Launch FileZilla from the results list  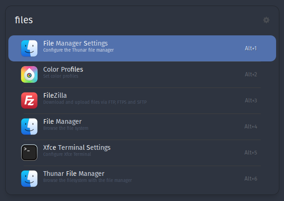coord(55,96)
